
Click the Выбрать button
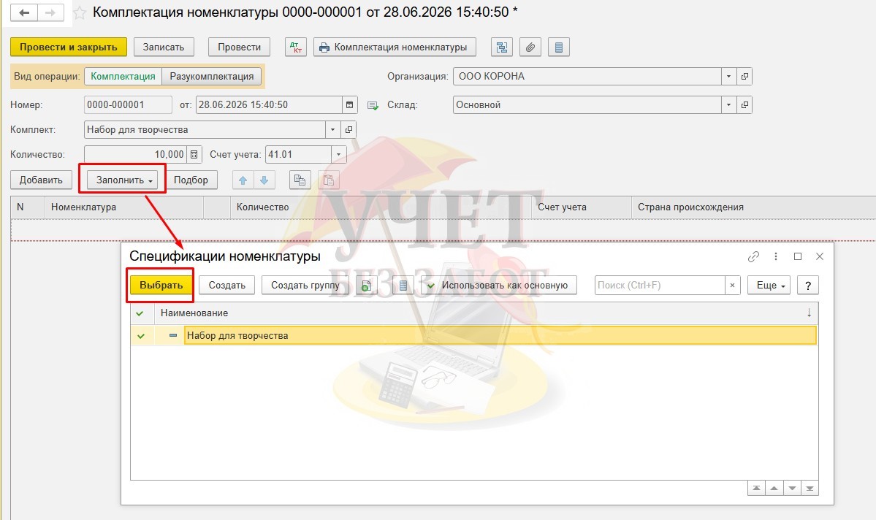[x=161, y=285]
